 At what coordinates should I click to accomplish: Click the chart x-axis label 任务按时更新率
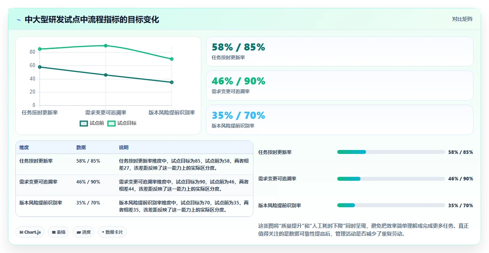[x=40, y=112]
